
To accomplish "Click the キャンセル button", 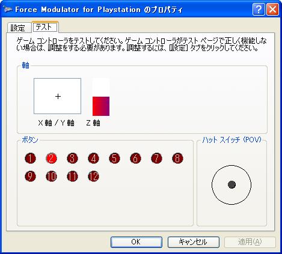I will click(194, 242).
